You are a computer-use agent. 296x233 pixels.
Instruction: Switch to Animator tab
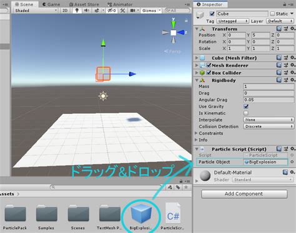click(120, 4)
